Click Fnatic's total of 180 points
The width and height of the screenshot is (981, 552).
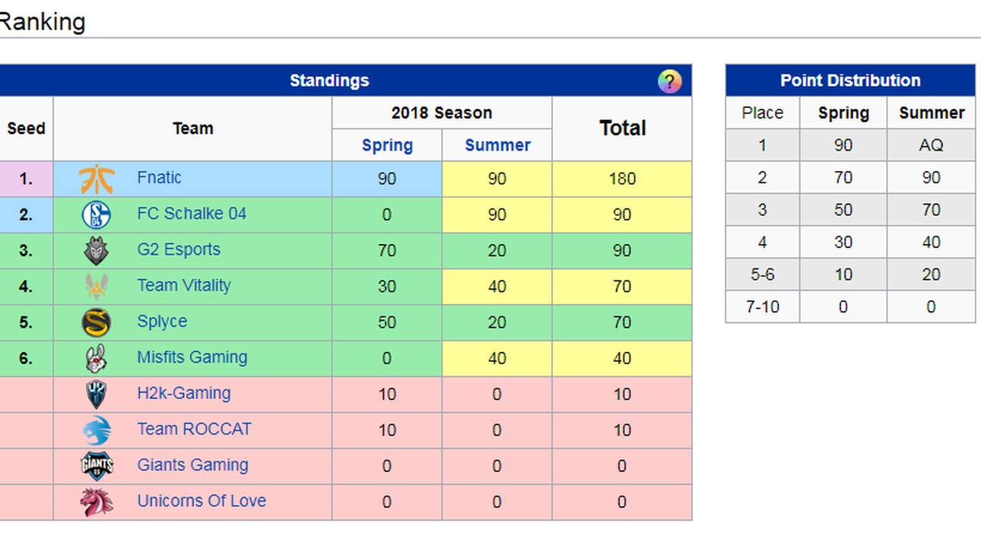(x=622, y=179)
